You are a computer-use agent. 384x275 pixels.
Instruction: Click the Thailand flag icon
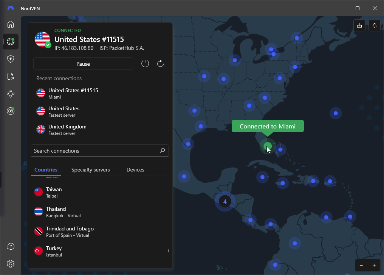(39, 212)
